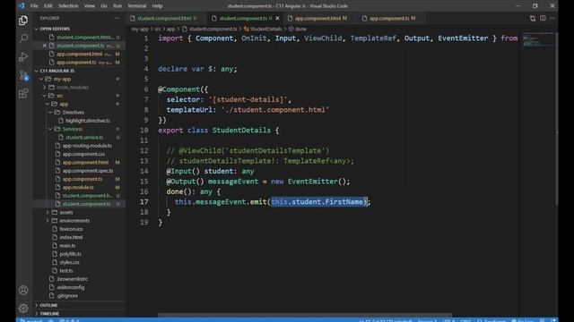Open the Selection menu

[x=68, y=6]
